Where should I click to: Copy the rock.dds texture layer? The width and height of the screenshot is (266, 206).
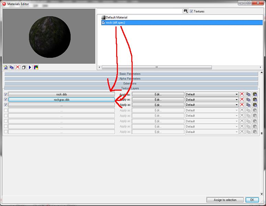(248, 94)
